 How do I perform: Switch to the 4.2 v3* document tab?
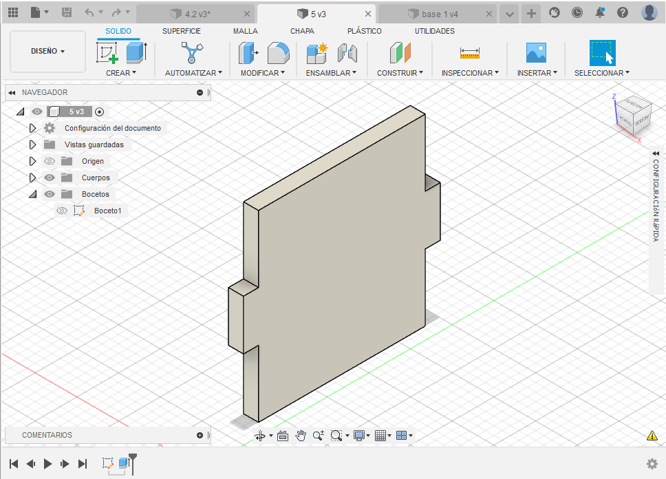coord(195,14)
